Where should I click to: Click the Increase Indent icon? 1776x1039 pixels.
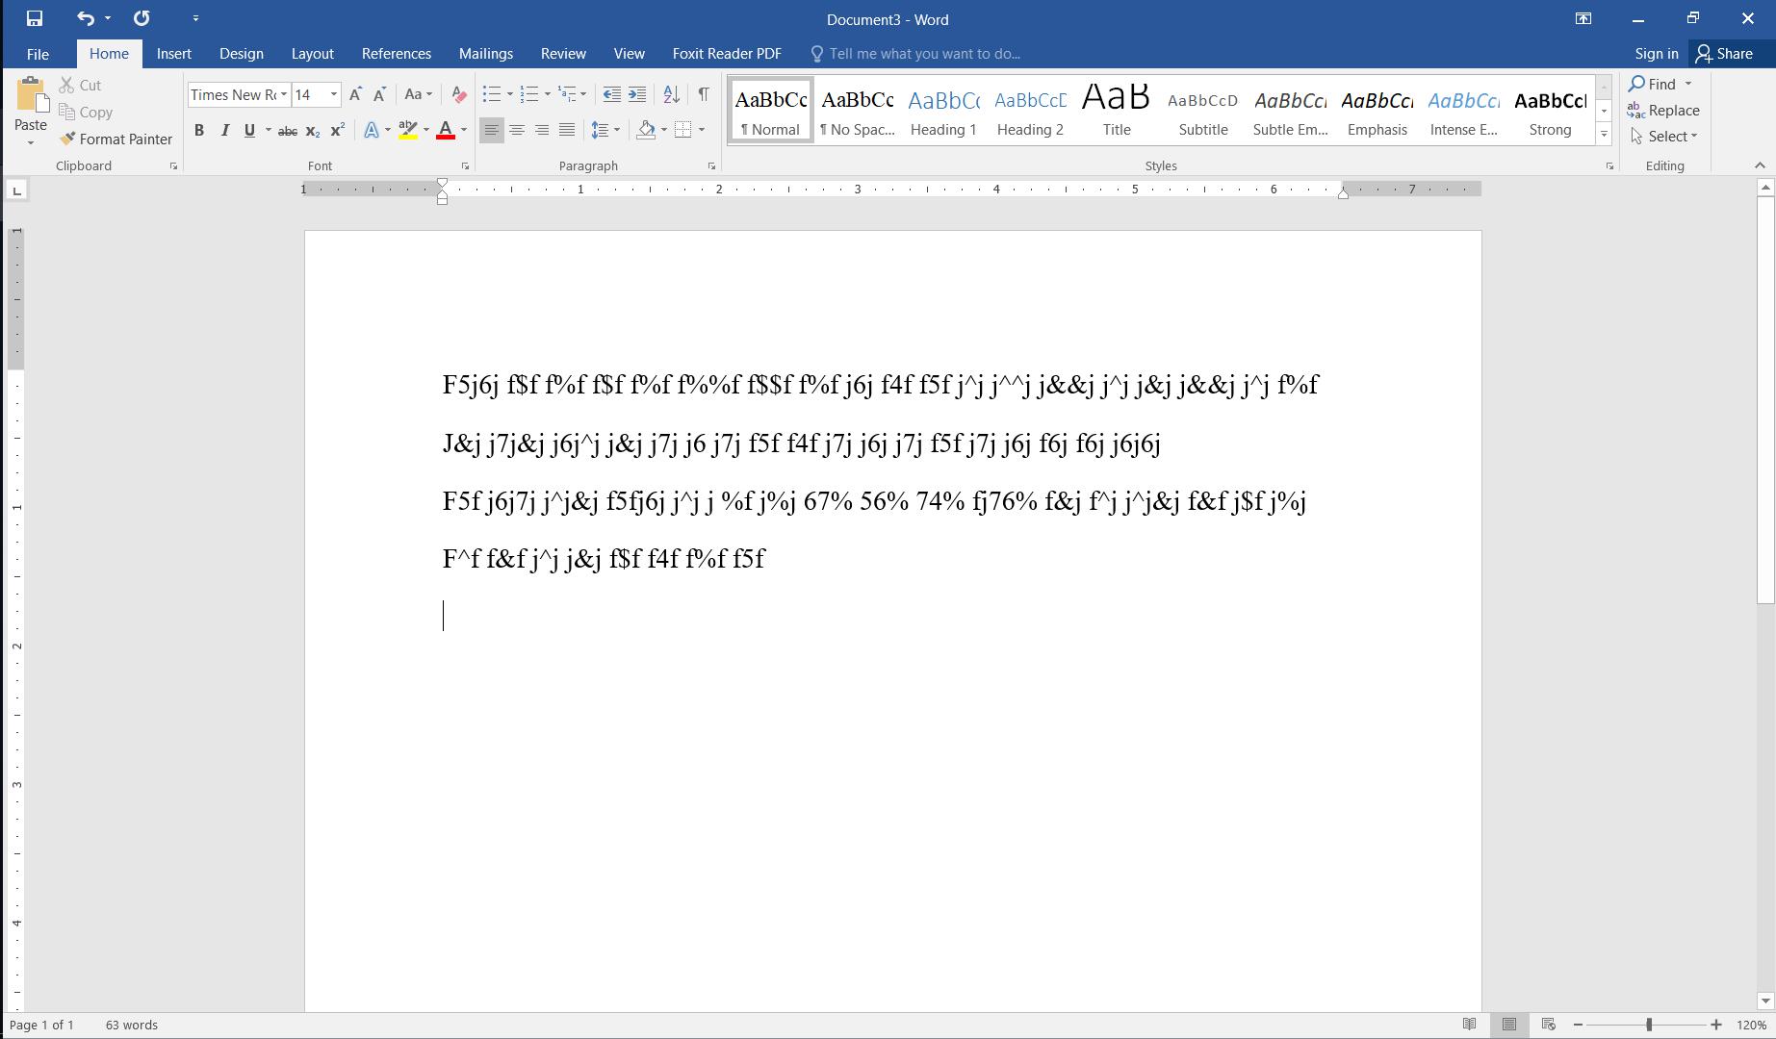click(x=637, y=94)
